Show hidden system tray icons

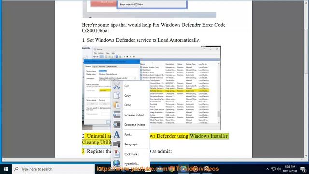(267, 169)
